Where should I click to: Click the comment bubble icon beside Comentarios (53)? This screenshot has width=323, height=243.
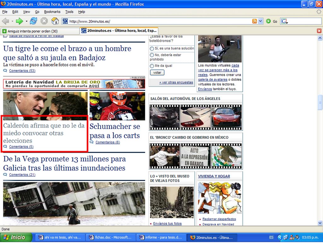[x=5, y=71]
